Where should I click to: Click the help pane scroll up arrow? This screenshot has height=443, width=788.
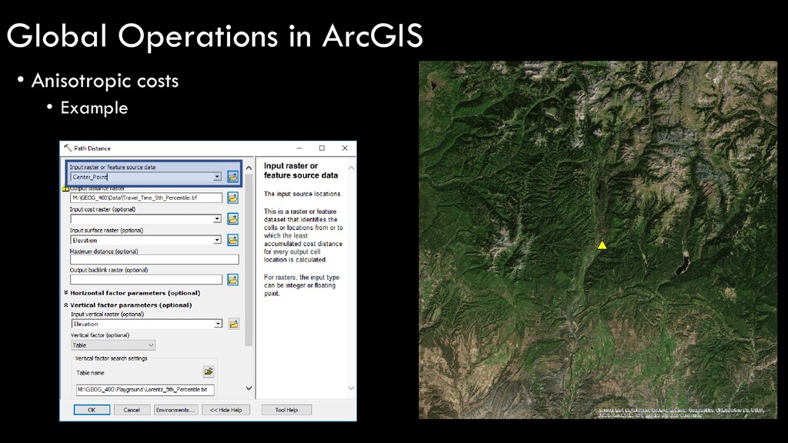point(351,168)
